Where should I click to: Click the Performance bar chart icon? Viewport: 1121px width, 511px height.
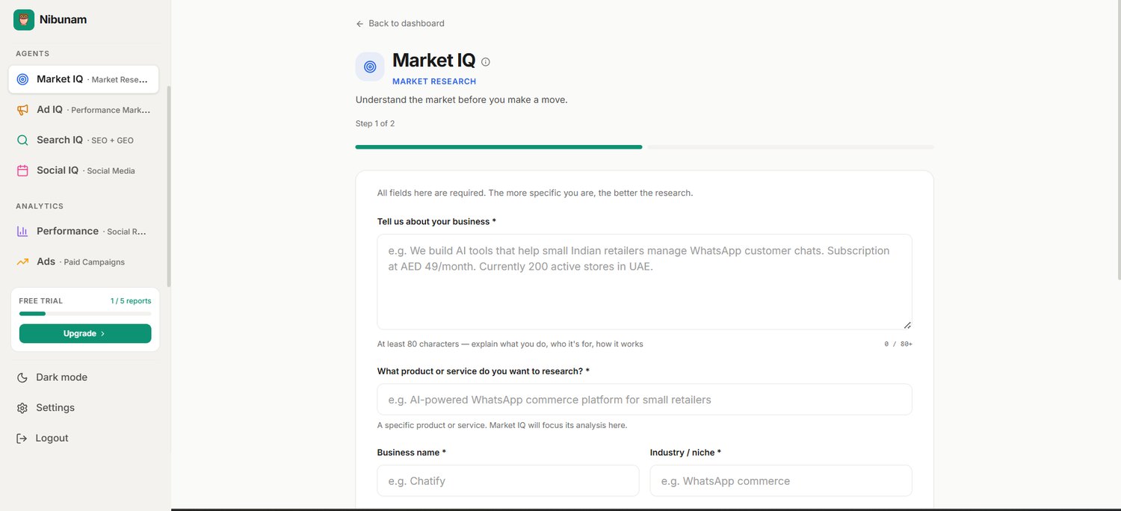pyautogui.click(x=22, y=232)
